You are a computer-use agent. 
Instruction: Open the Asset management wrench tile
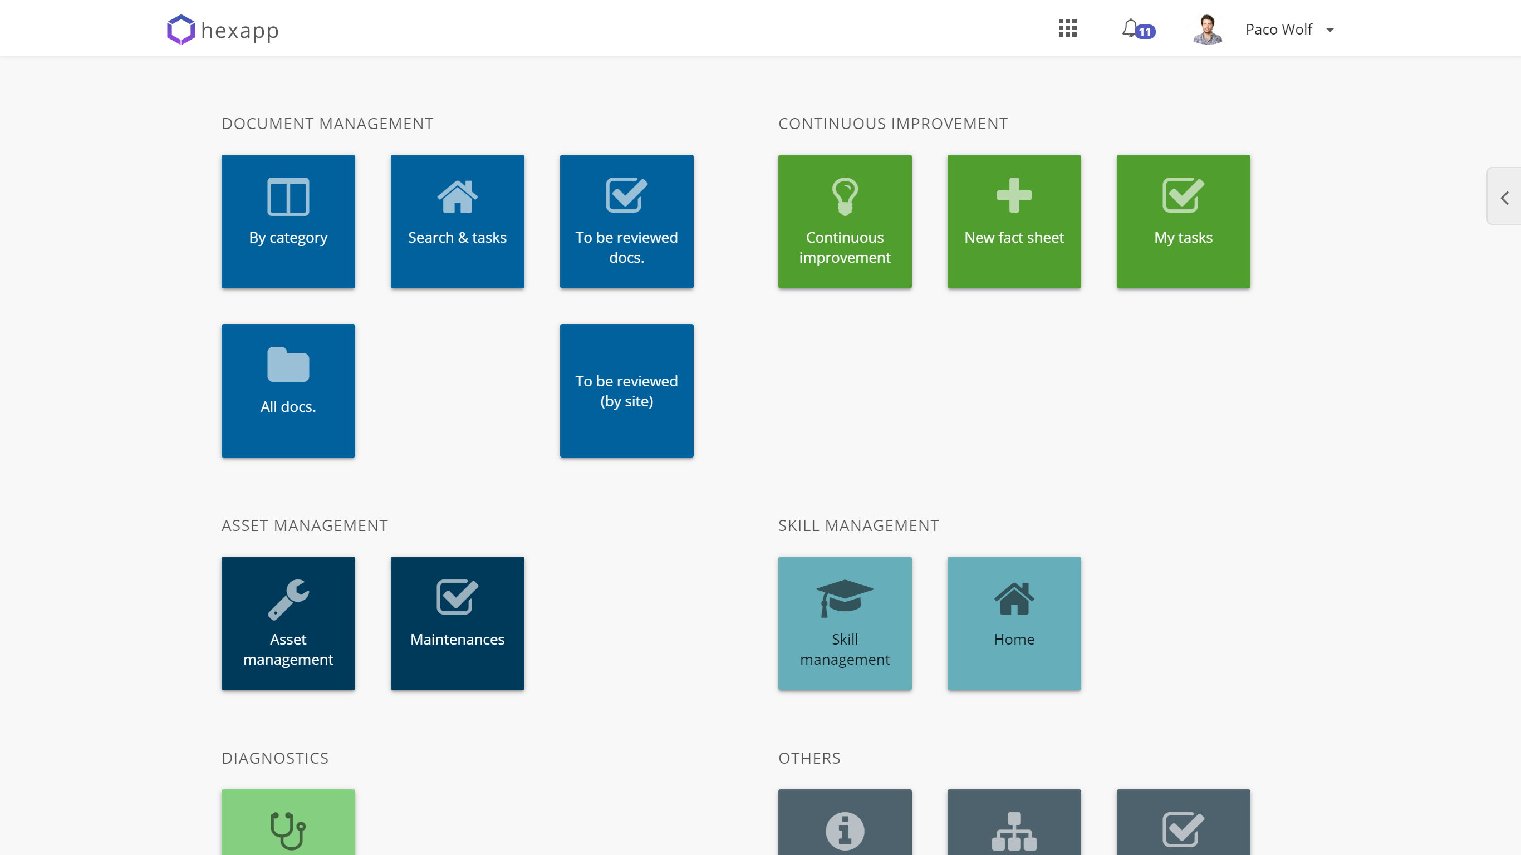tap(288, 623)
